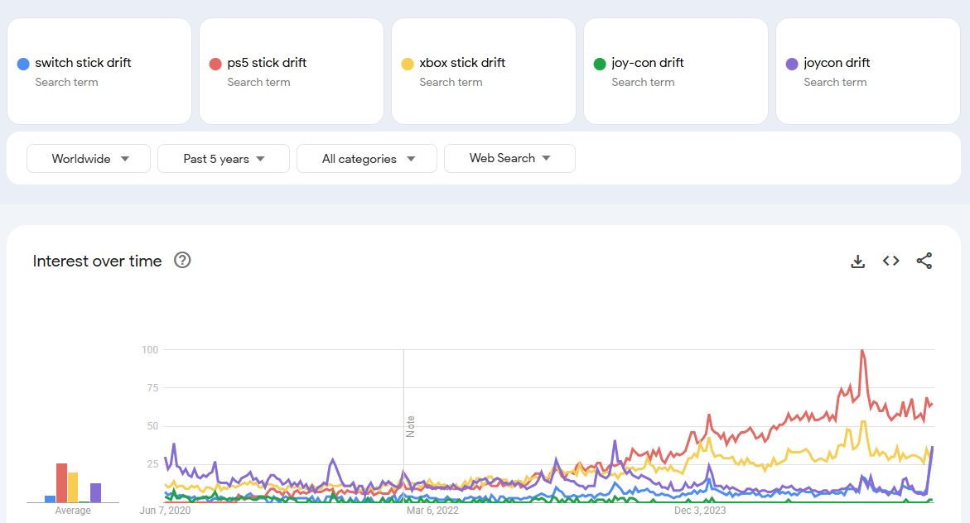Open the Interest over time help icon

click(x=182, y=261)
